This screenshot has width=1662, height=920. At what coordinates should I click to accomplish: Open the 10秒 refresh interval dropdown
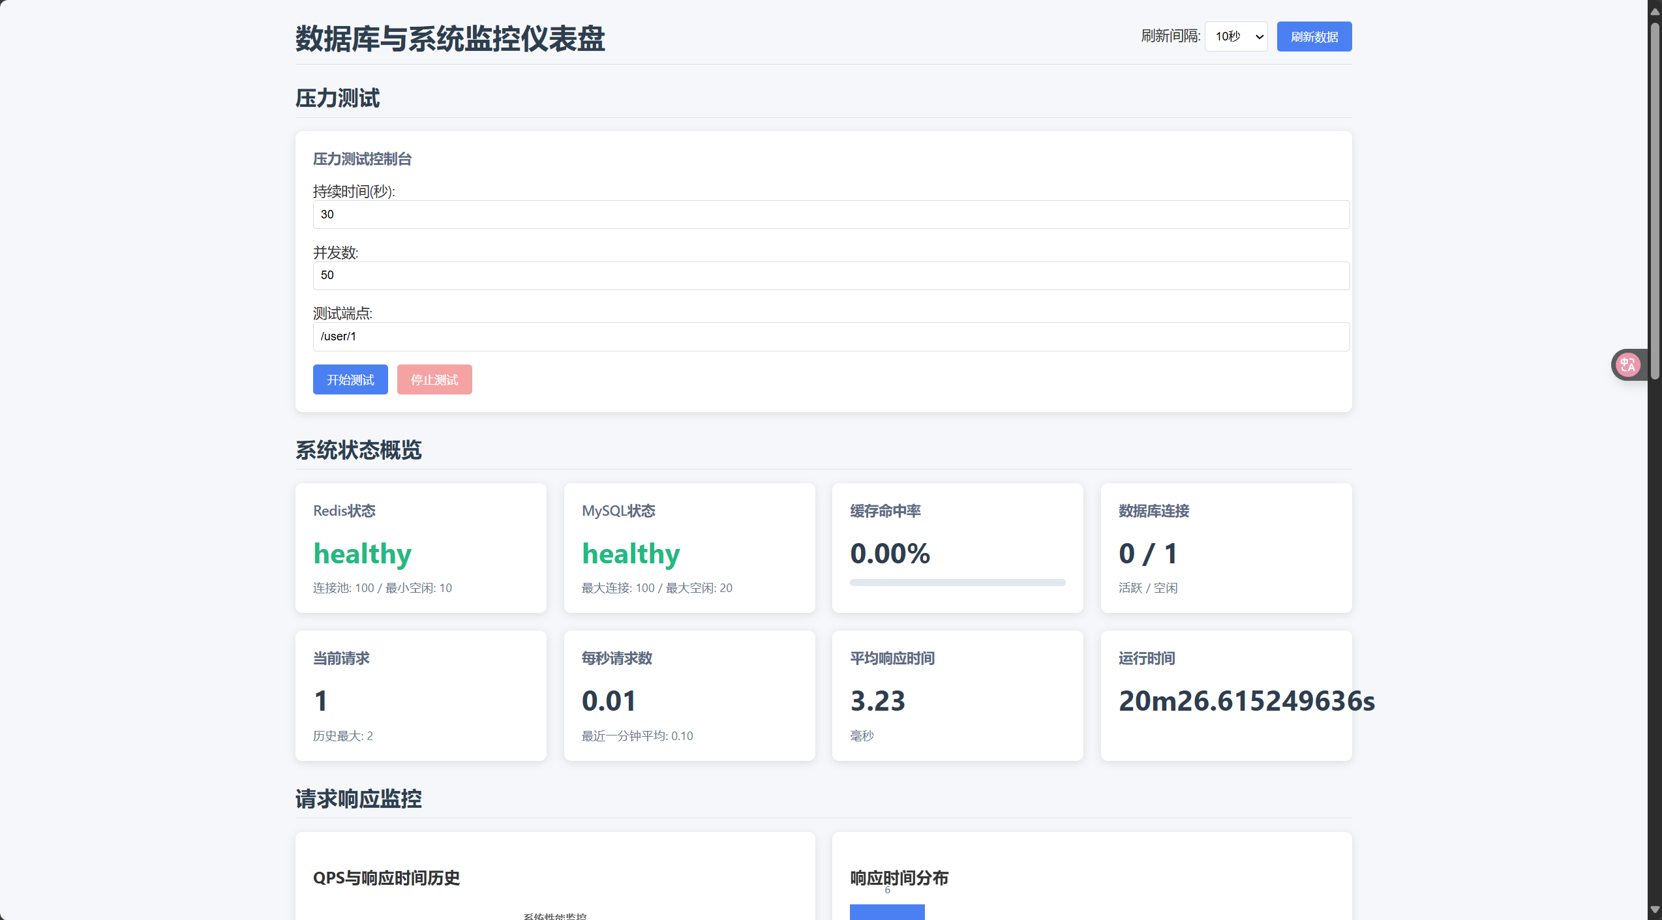click(x=1235, y=37)
